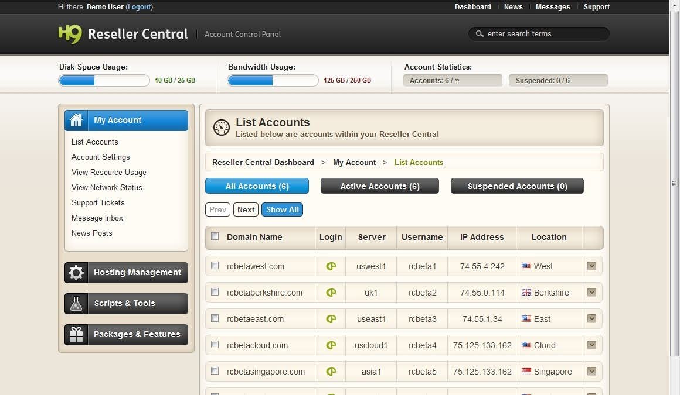680x395 pixels.
Task: Click the Scripts & Tools flask icon
Action: (76, 304)
